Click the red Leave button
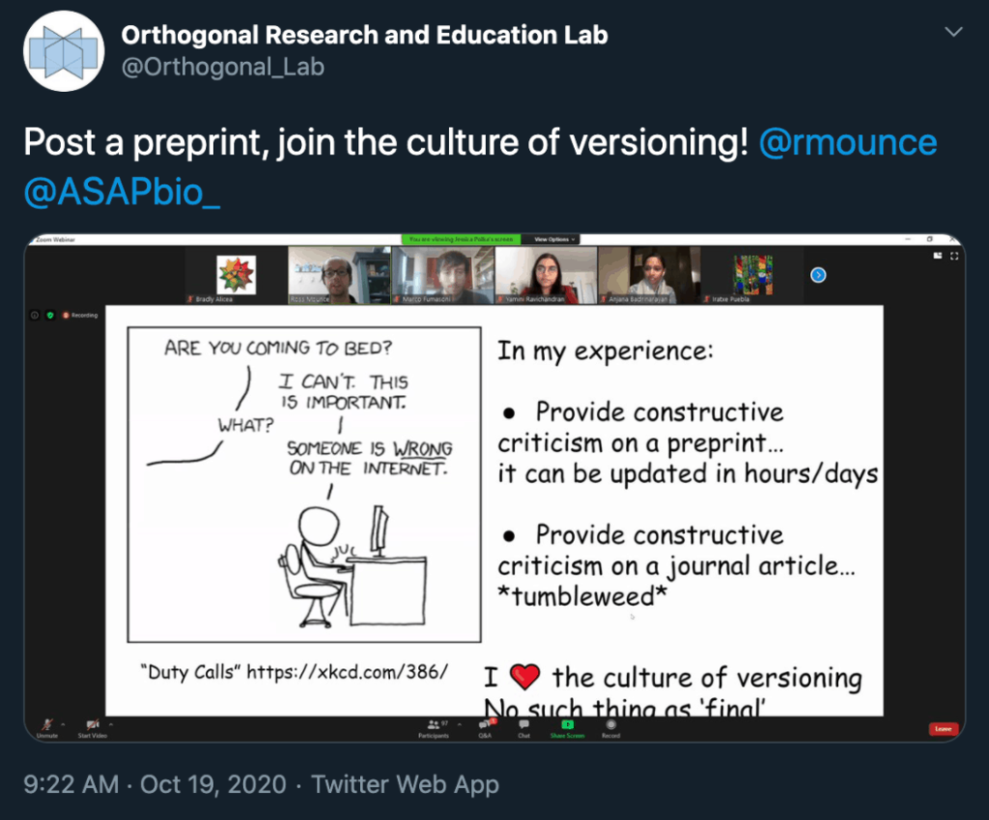Viewport: 989px width, 820px height. pyautogui.click(x=943, y=728)
